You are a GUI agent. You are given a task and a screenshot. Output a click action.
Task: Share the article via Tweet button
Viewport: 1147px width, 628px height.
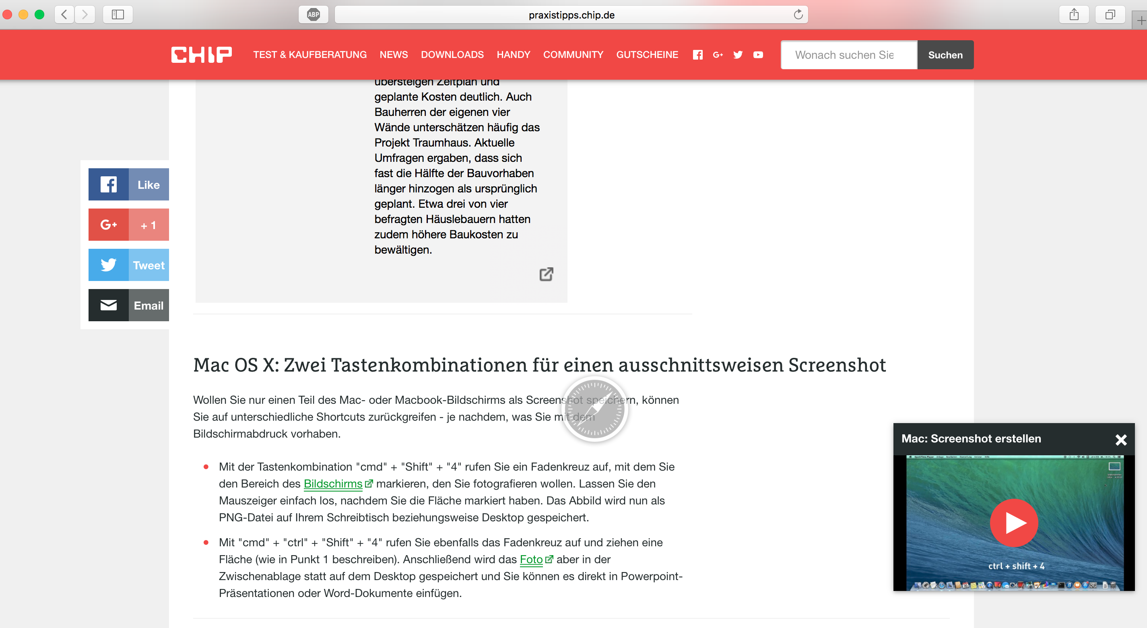click(128, 265)
